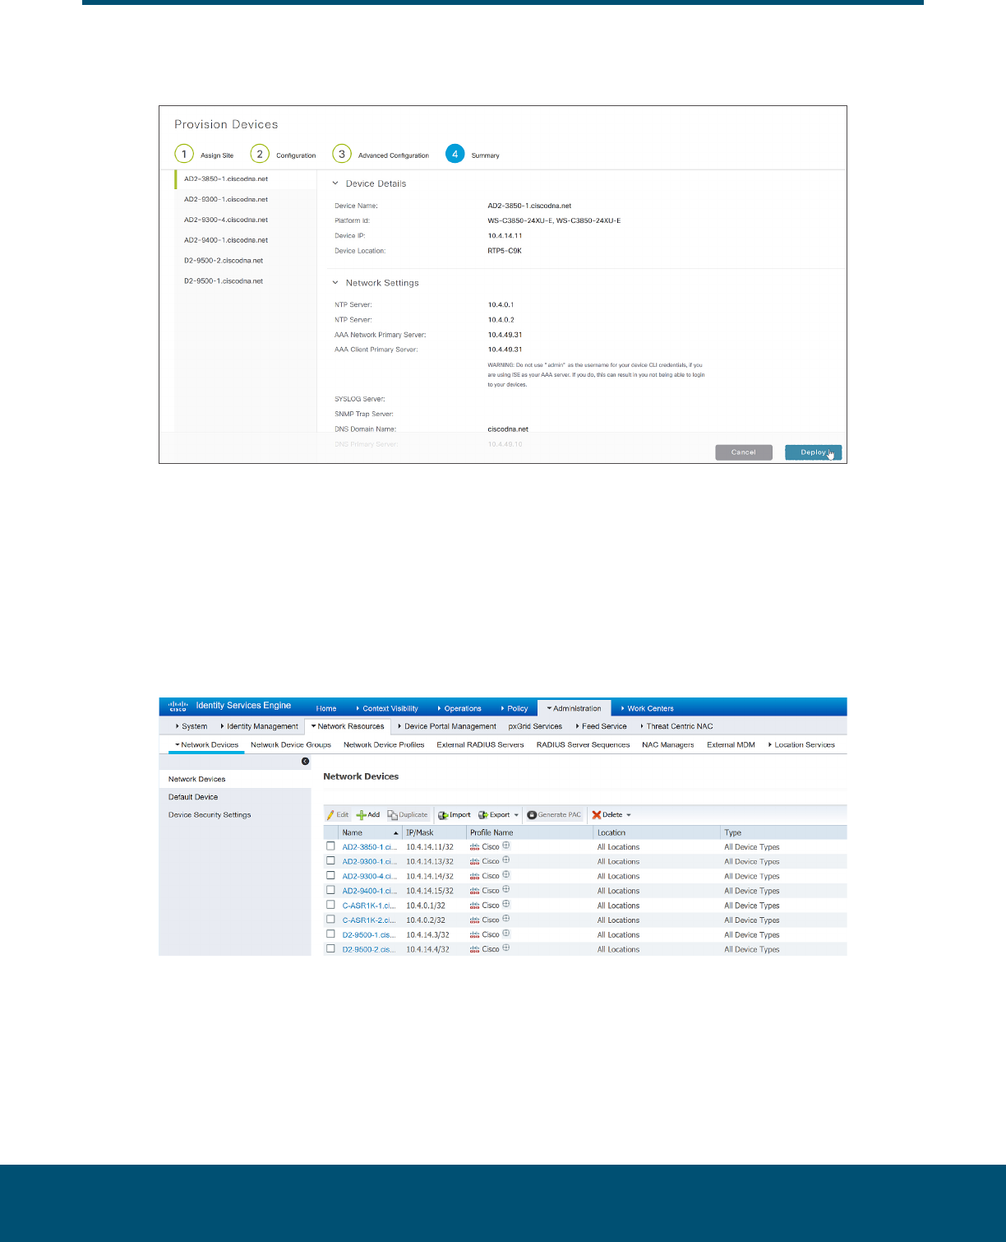Select Default Device in left sidebar
This screenshot has width=1006, height=1242.
click(x=193, y=797)
